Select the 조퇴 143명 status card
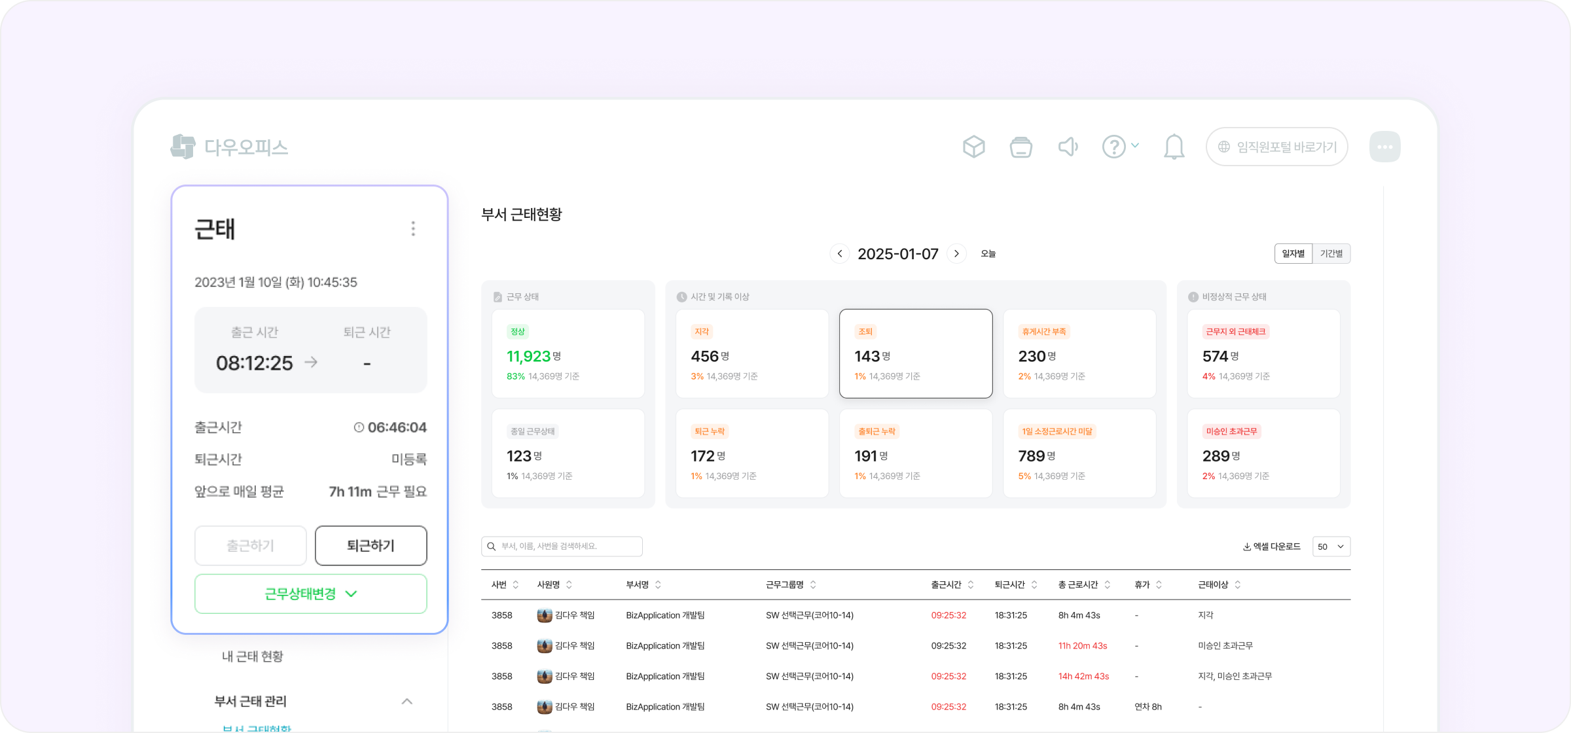The width and height of the screenshot is (1571, 733). click(915, 353)
